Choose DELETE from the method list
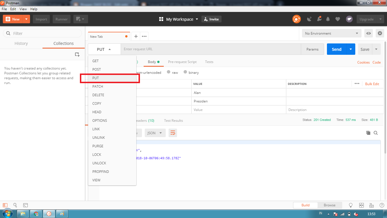The width and height of the screenshot is (387, 218). [98, 95]
